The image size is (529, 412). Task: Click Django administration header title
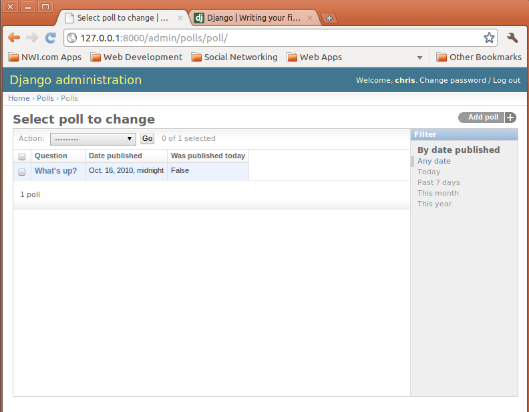coord(75,80)
